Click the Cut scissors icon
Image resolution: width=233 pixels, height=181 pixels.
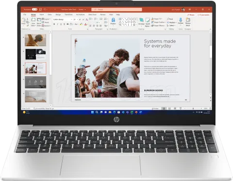(x=27, y=19)
